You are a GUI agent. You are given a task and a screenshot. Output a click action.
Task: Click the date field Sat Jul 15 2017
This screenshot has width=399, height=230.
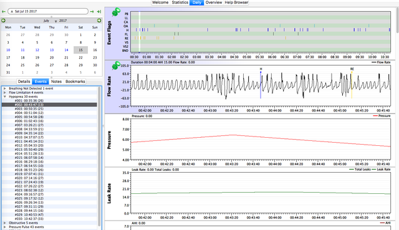click(48, 11)
